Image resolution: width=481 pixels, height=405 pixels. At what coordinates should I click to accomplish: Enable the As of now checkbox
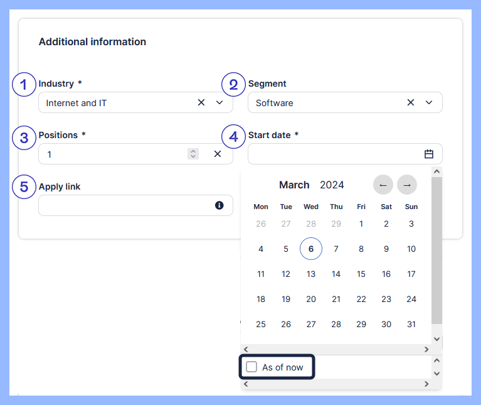click(251, 367)
